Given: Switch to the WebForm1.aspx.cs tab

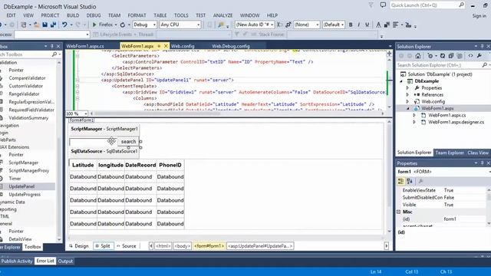Looking at the screenshot, I should (85, 46).
